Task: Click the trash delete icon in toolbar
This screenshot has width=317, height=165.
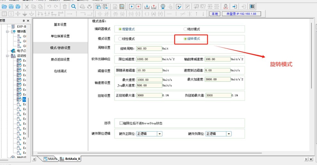Action: tap(65, 6)
